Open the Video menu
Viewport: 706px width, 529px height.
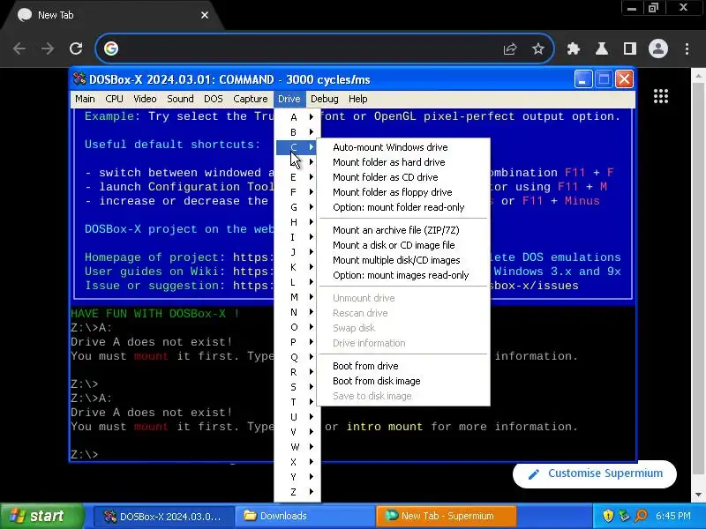pos(145,99)
